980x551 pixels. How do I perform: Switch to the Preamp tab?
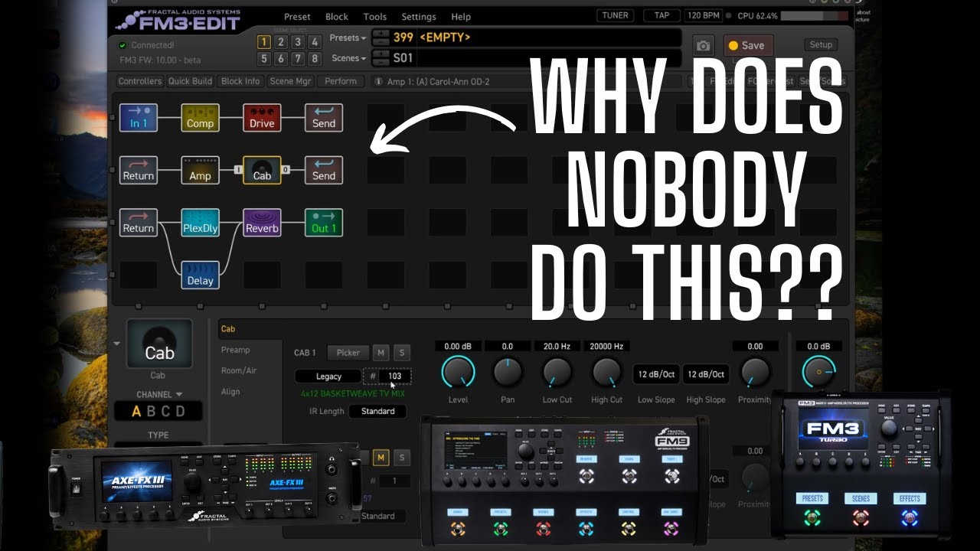235,350
